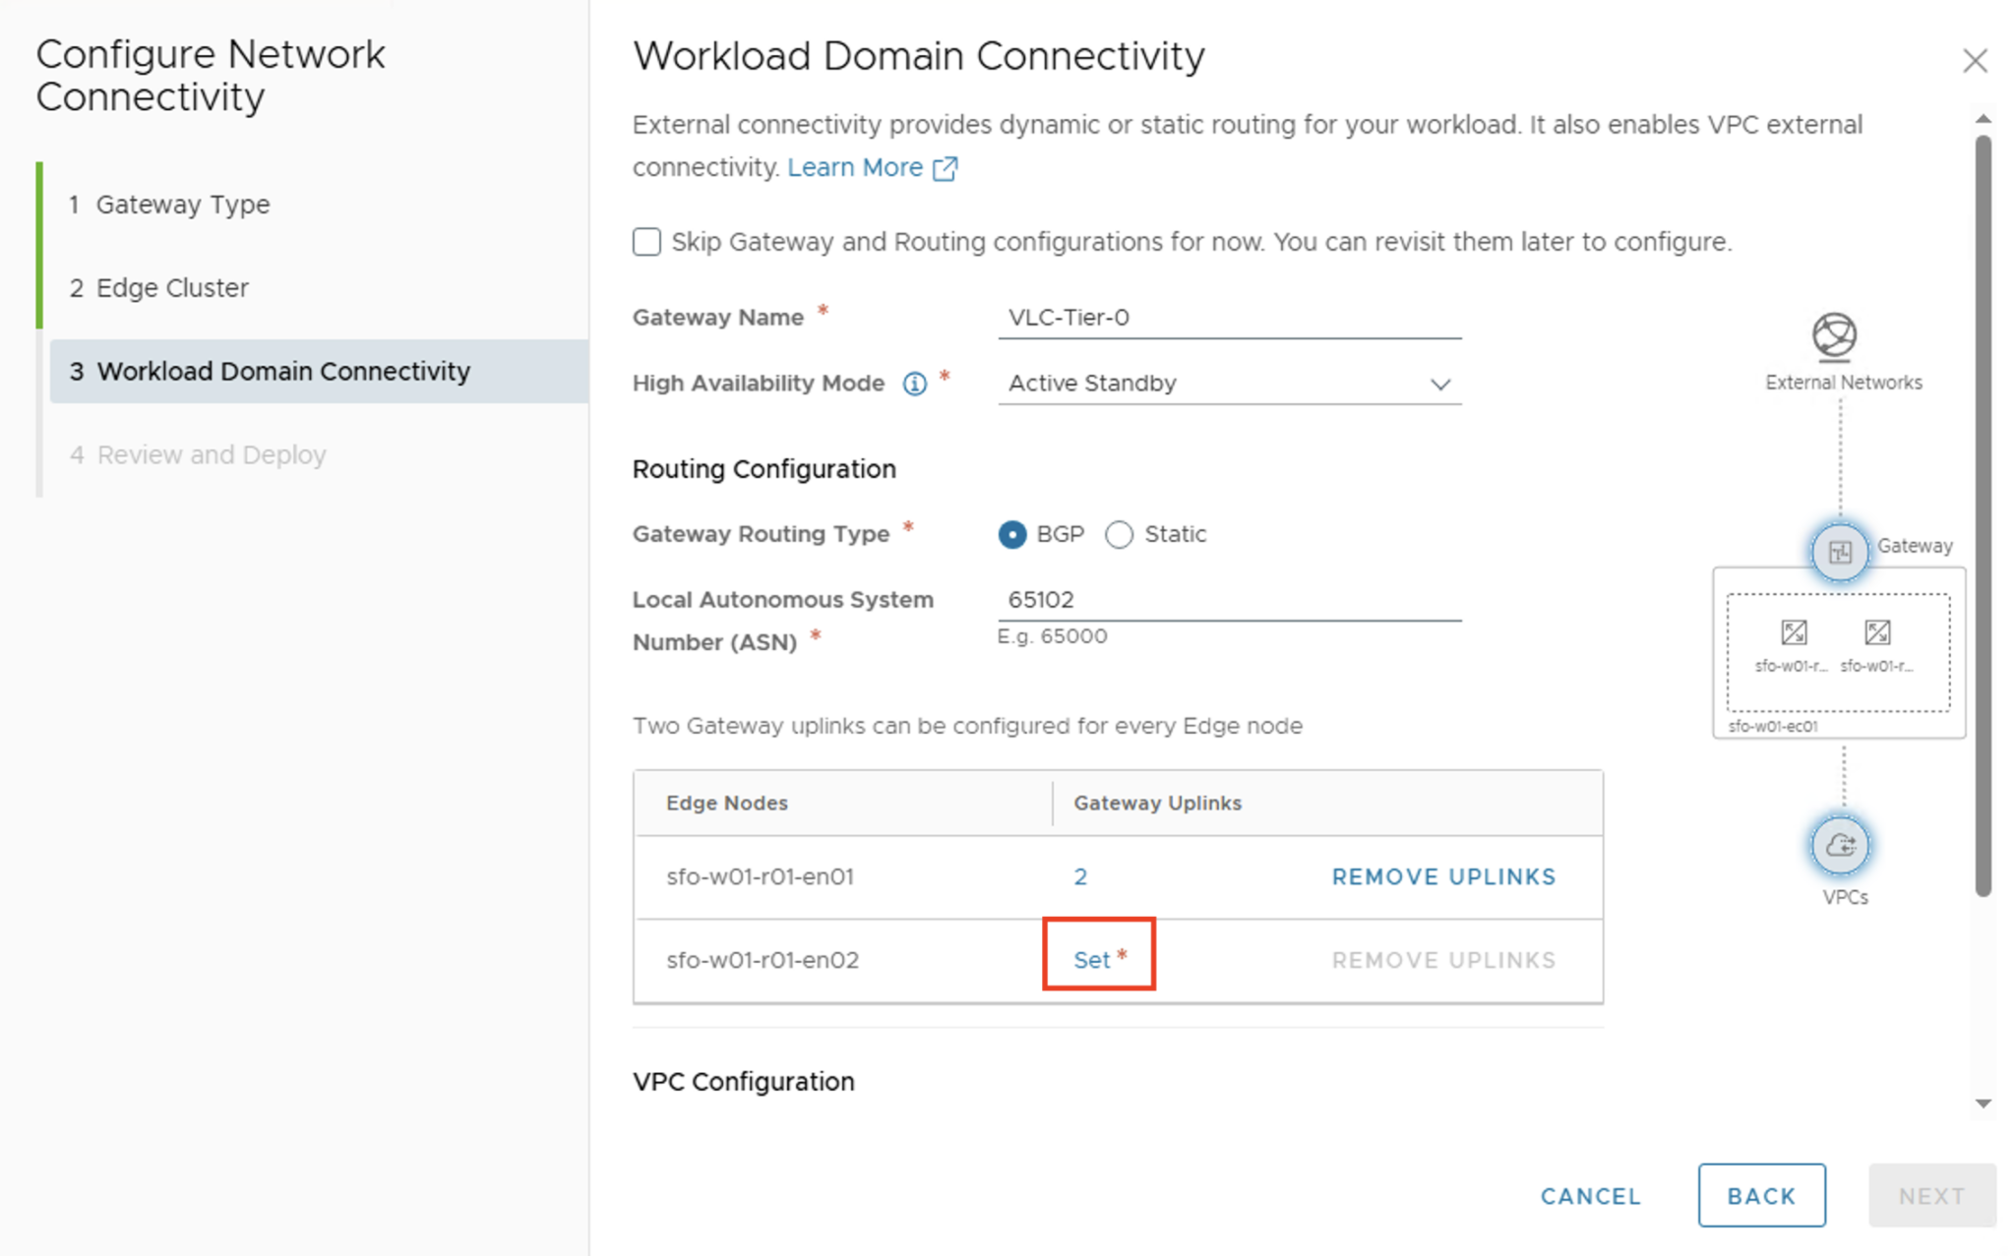This screenshot has width=2015, height=1256.
Task: Open the High Availability Mode dropdown
Action: click(1439, 384)
